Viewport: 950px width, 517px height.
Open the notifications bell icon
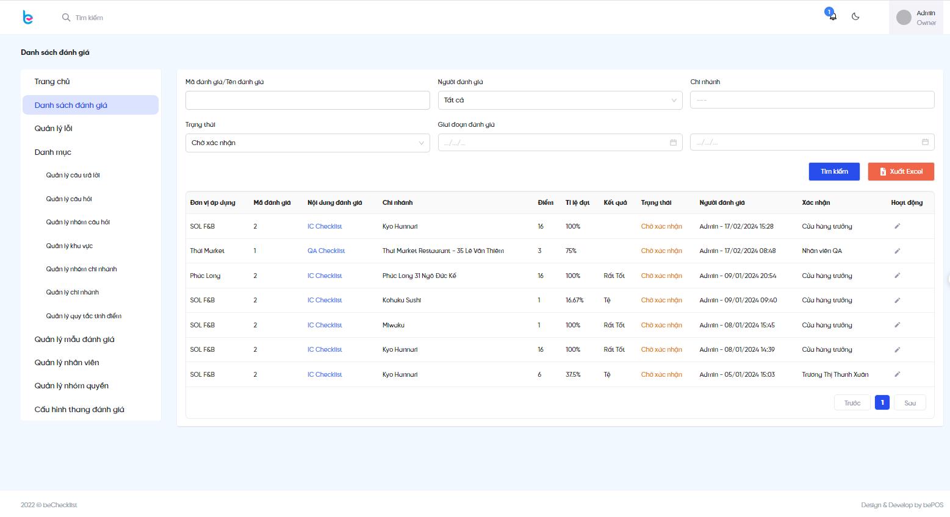(x=832, y=16)
